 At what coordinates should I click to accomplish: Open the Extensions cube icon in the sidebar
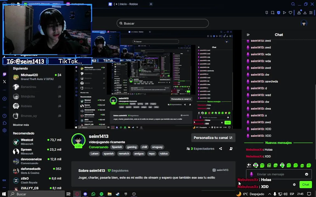click(4, 123)
